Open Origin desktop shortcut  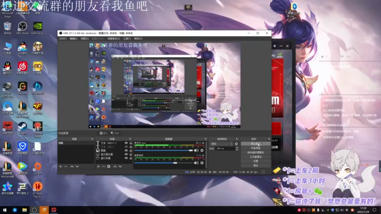(x=38, y=168)
